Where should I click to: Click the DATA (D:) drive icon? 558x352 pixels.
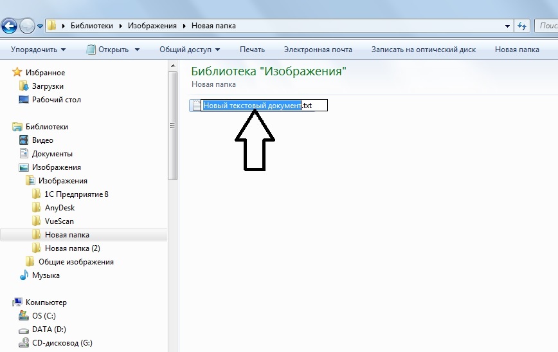pyautogui.click(x=24, y=330)
